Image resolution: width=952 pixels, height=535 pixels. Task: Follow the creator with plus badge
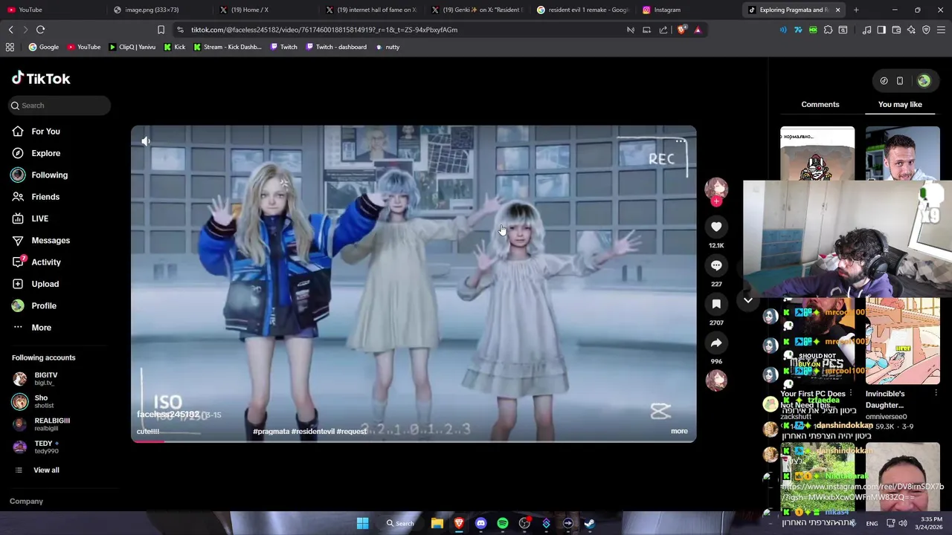[716, 201]
